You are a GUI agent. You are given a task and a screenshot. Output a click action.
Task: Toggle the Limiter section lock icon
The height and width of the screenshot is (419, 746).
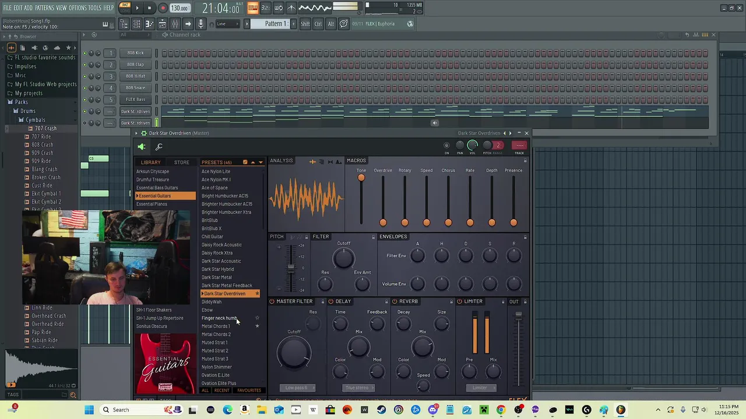503,301
